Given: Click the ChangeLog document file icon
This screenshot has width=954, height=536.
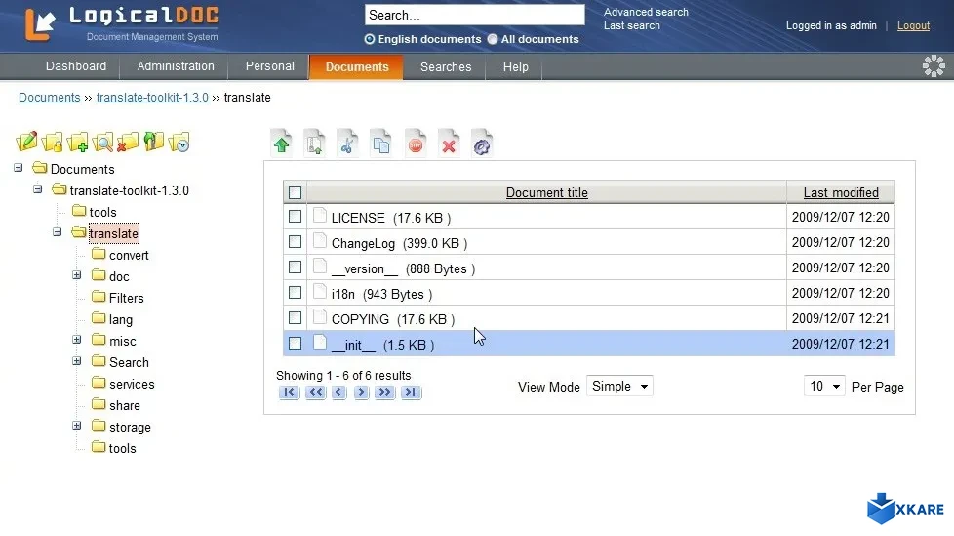Looking at the screenshot, I should [320, 241].
